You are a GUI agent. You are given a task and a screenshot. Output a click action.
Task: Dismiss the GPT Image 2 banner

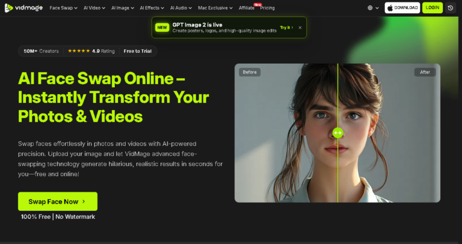pos(300,28)
